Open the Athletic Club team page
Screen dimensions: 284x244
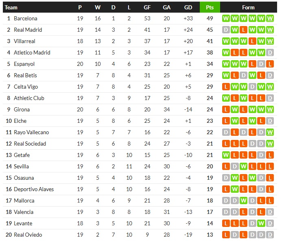[x=29, y=98]
